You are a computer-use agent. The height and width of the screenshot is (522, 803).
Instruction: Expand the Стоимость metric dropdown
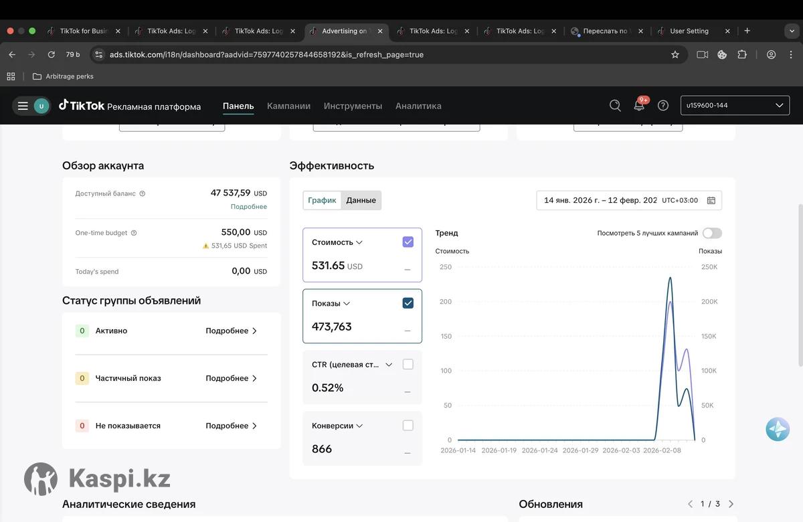click(x=359, y=242)
